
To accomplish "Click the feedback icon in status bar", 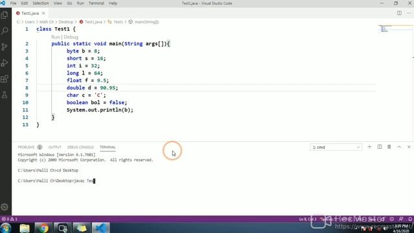I will click(x=401, y=219).
